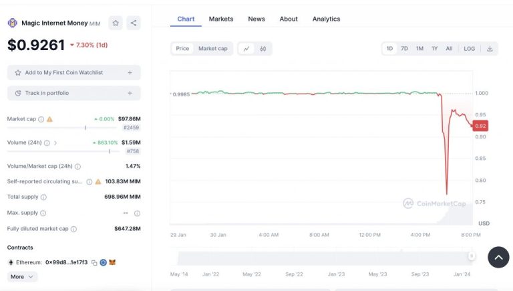The width and height of the screenshot is (513, 291).
Task: Add token to MetaMask via fox icon
Action: click(x=112, y=262)
